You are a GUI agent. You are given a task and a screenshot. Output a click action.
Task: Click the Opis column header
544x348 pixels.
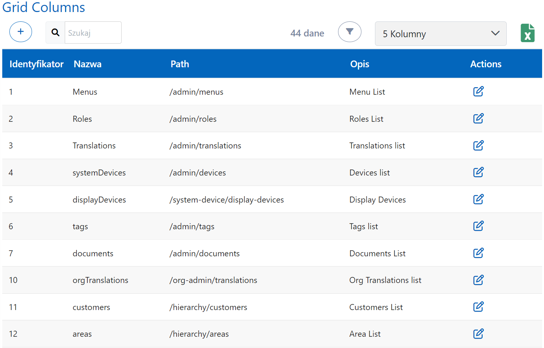pos(360,64)
